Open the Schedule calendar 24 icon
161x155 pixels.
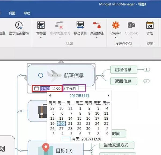150,25
